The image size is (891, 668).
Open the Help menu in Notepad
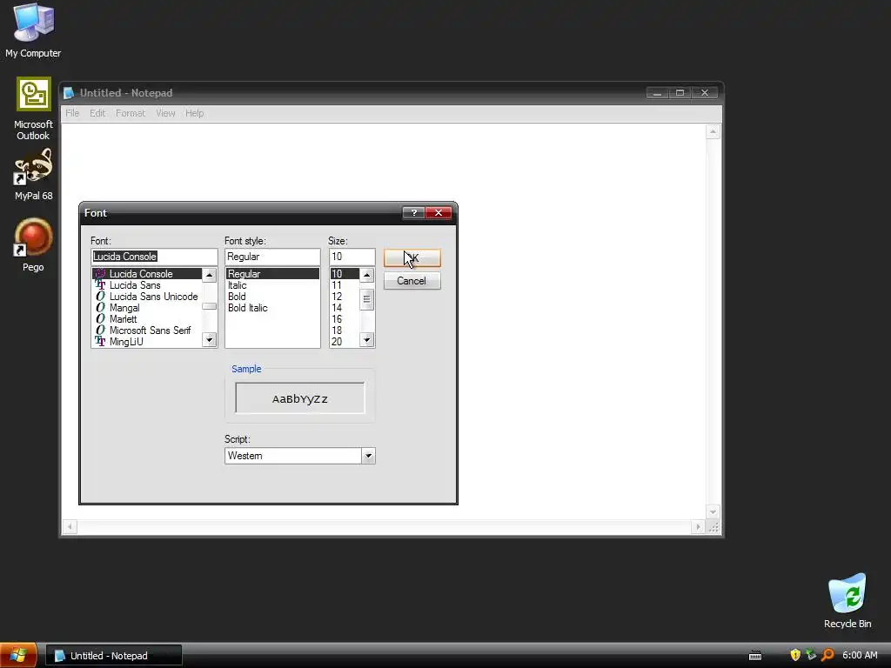click(194, 113)
